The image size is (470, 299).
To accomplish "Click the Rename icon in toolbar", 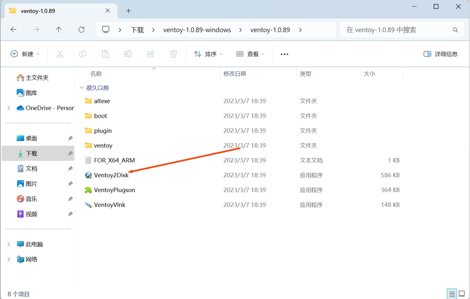I will tap(128, 54).
